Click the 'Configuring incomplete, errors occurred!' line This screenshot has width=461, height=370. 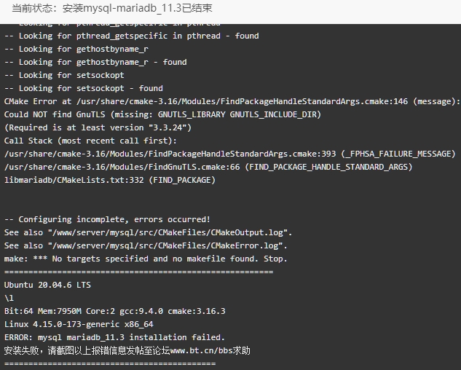point(107,219)
